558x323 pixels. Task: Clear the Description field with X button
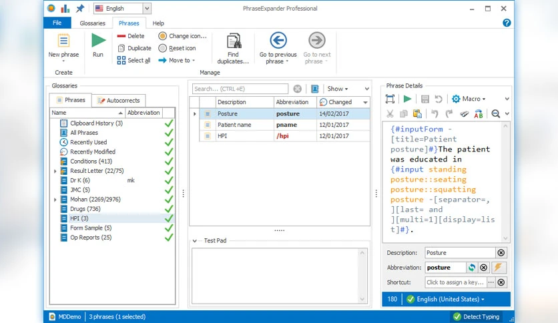pyautogui.click(x=501, y=252)
